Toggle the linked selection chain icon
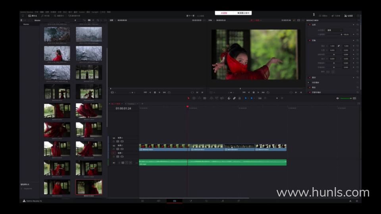 (234, 98)
